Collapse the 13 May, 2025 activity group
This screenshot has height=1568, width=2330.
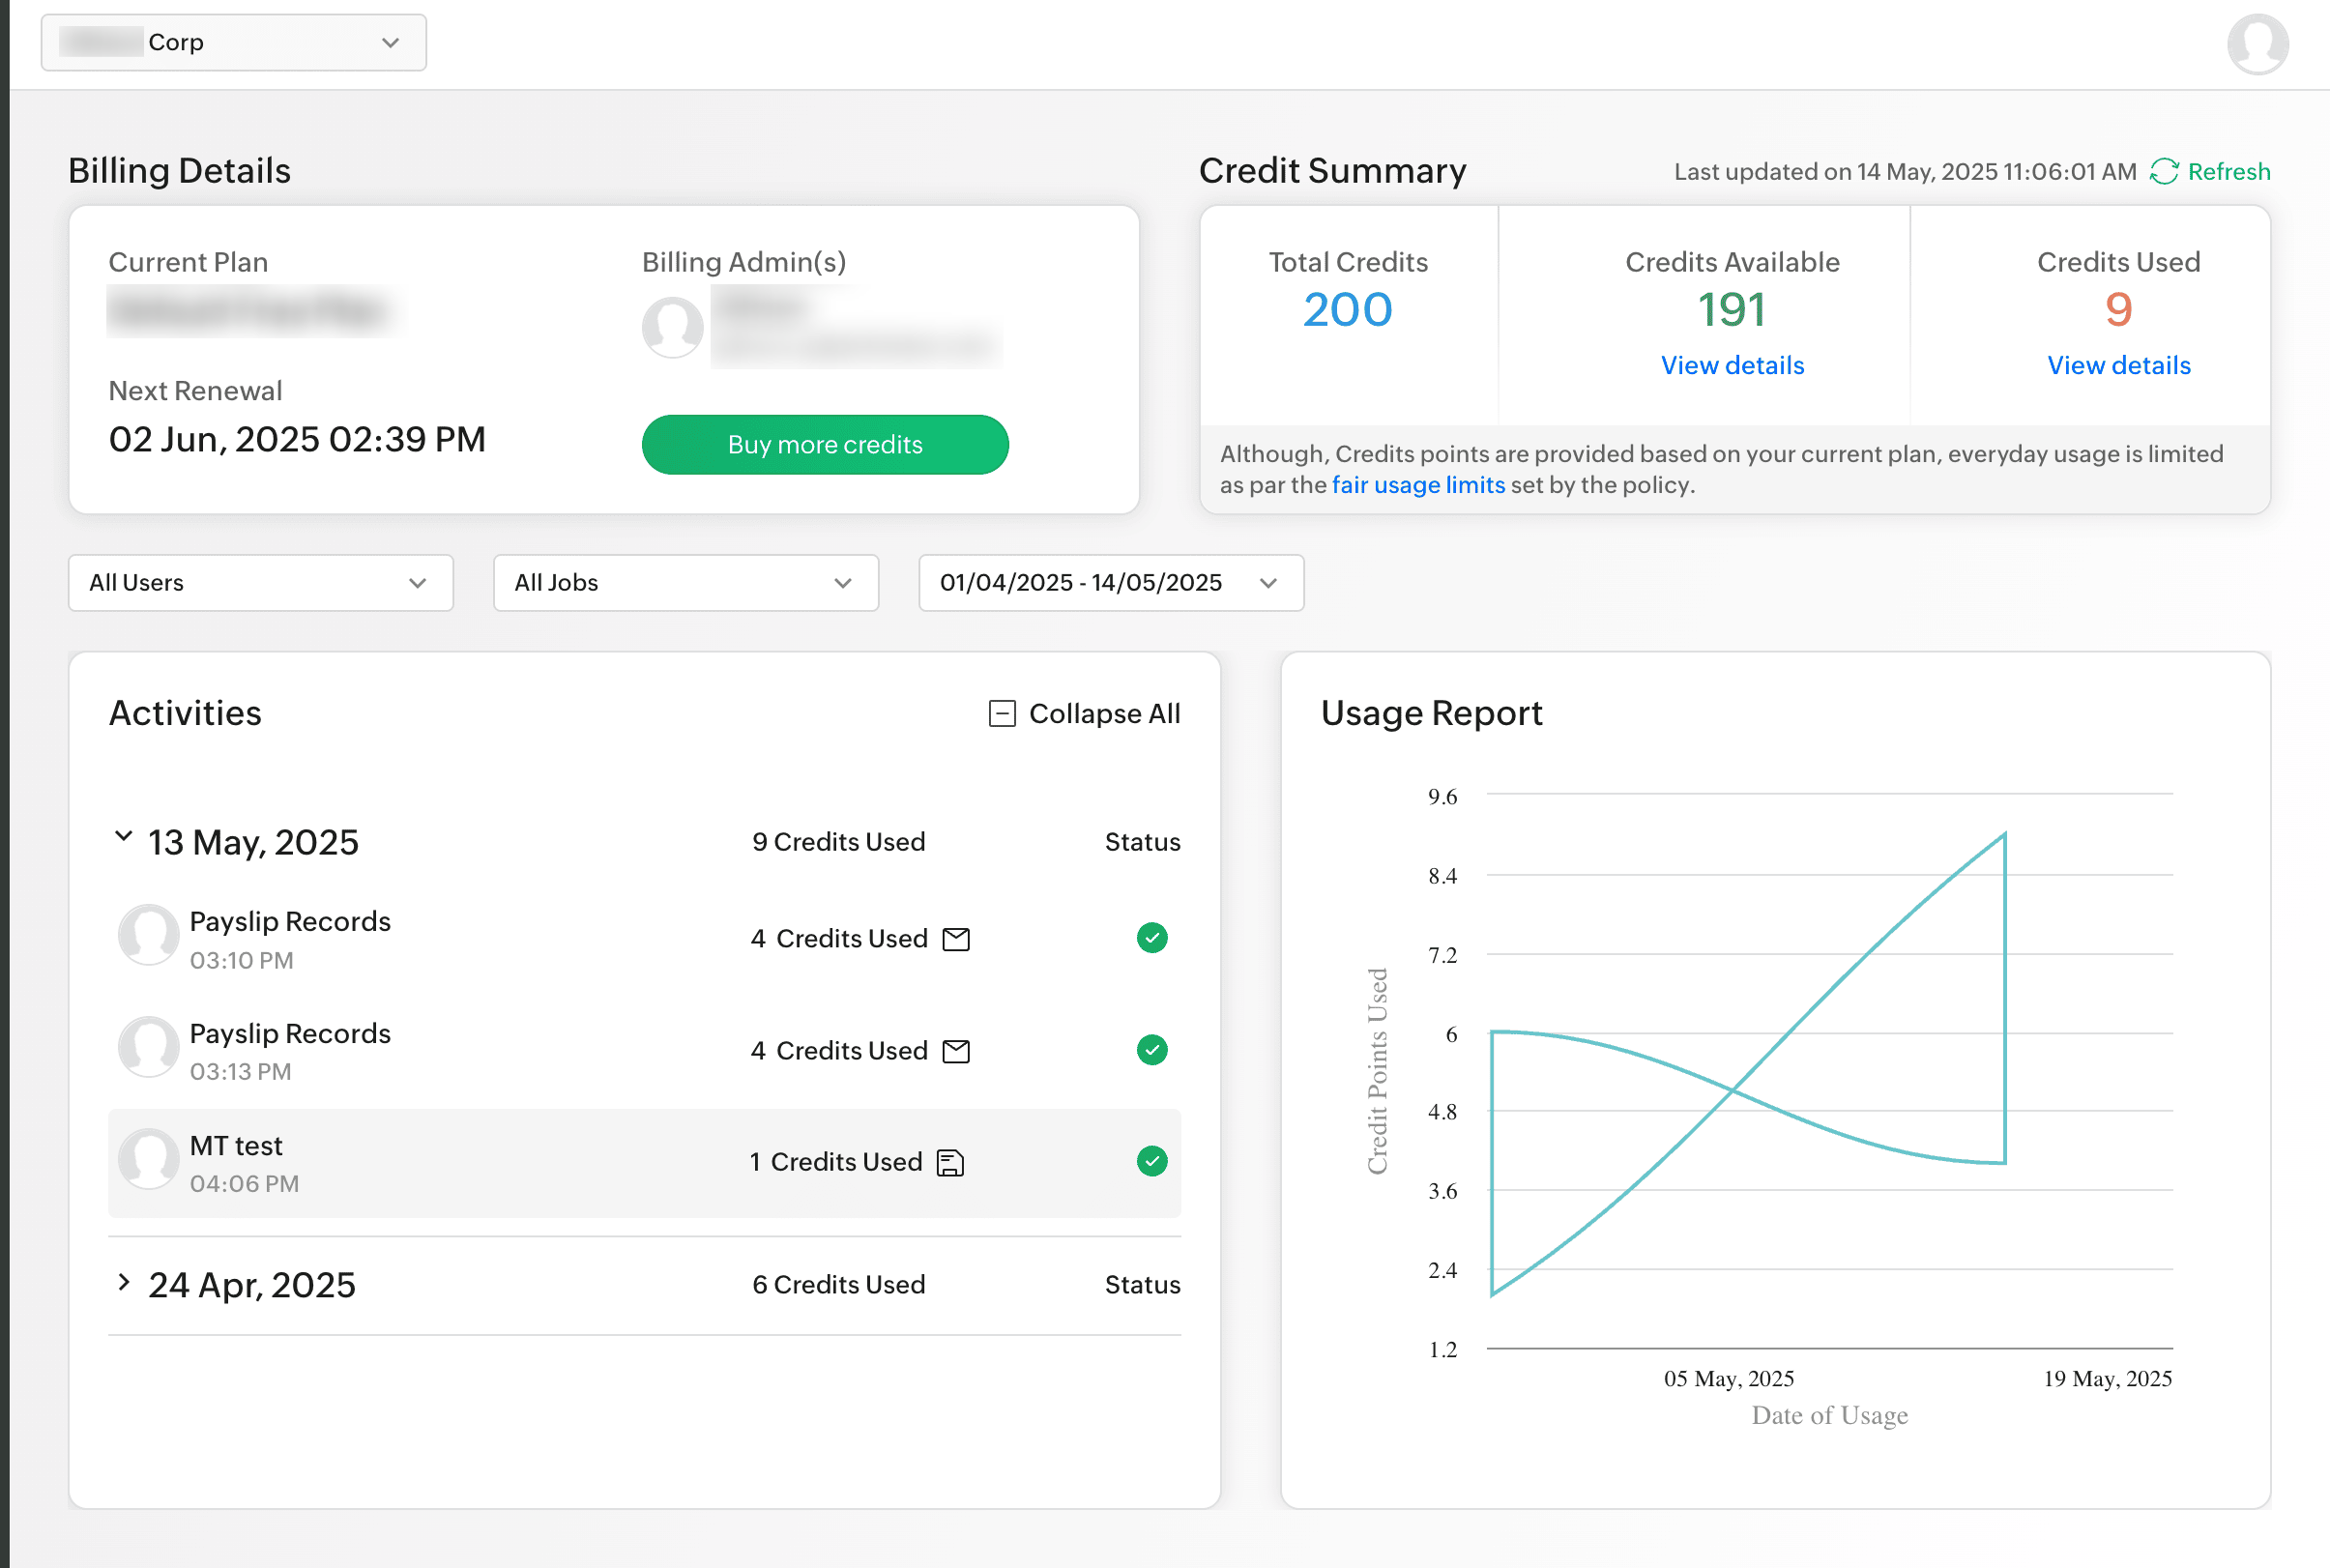(x=123, y=837)
